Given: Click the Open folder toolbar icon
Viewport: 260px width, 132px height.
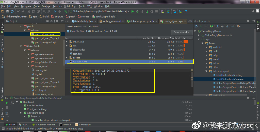Looking at the screenshot, I should (x=3, y=11).
